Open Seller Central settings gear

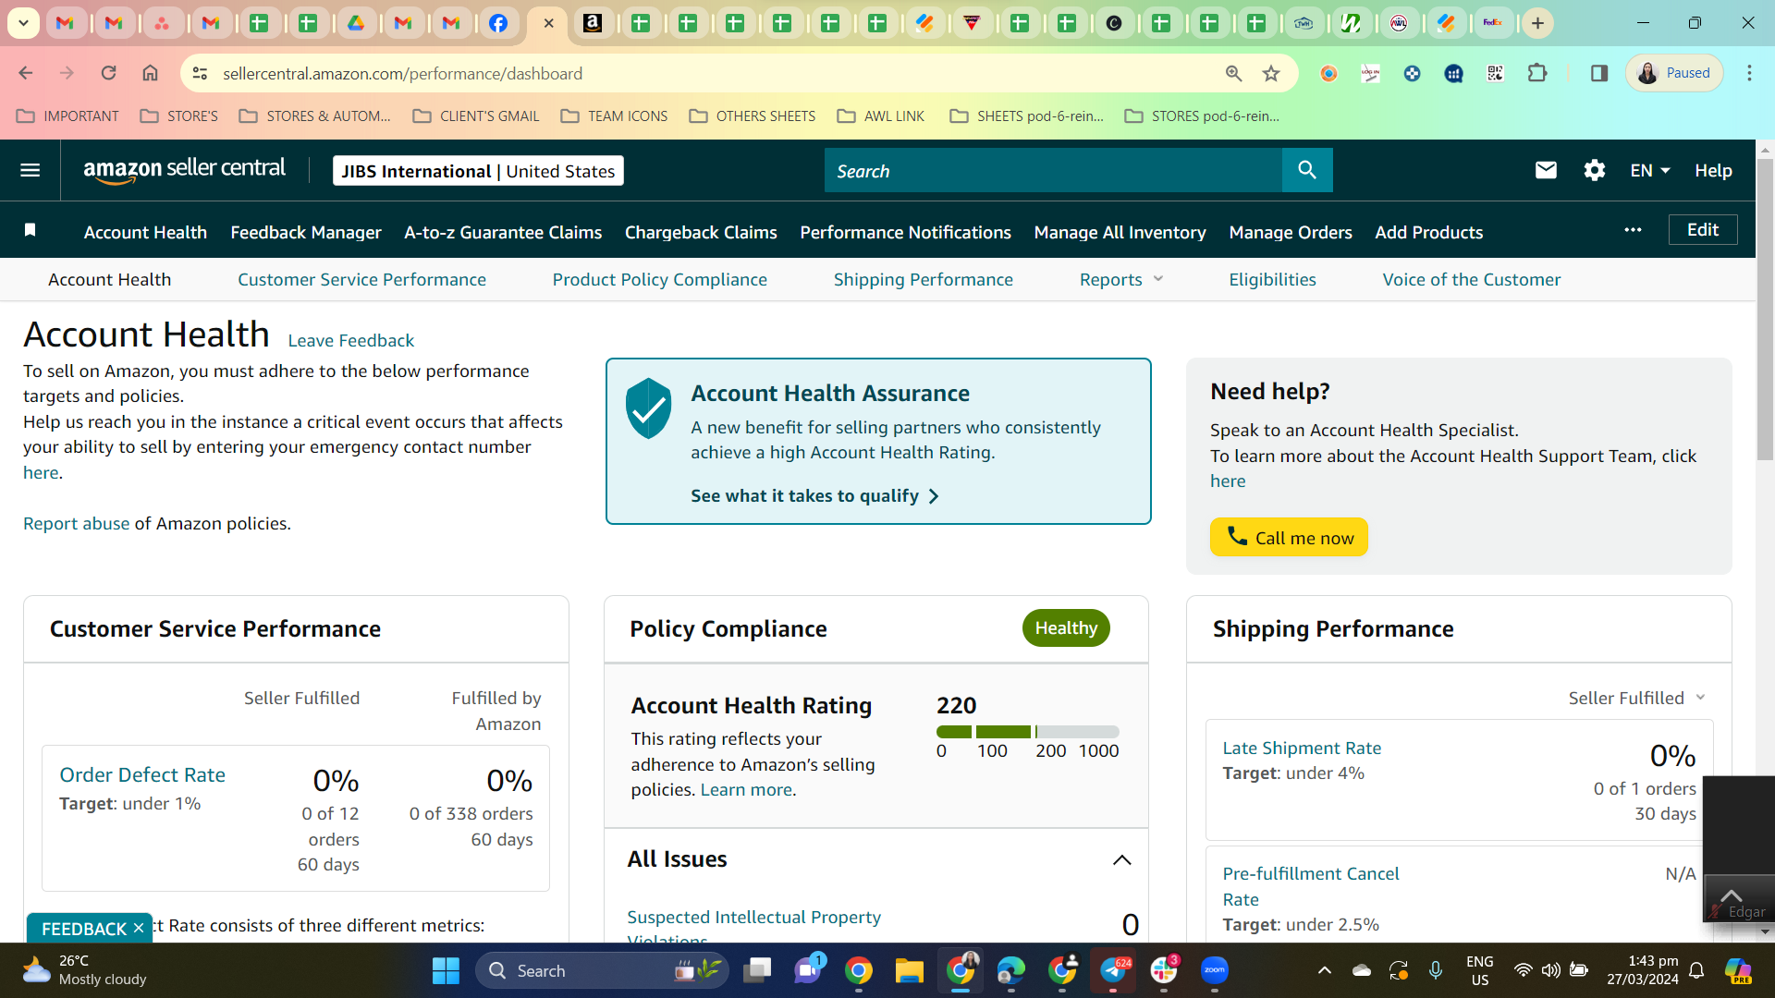pos(1594,170)
